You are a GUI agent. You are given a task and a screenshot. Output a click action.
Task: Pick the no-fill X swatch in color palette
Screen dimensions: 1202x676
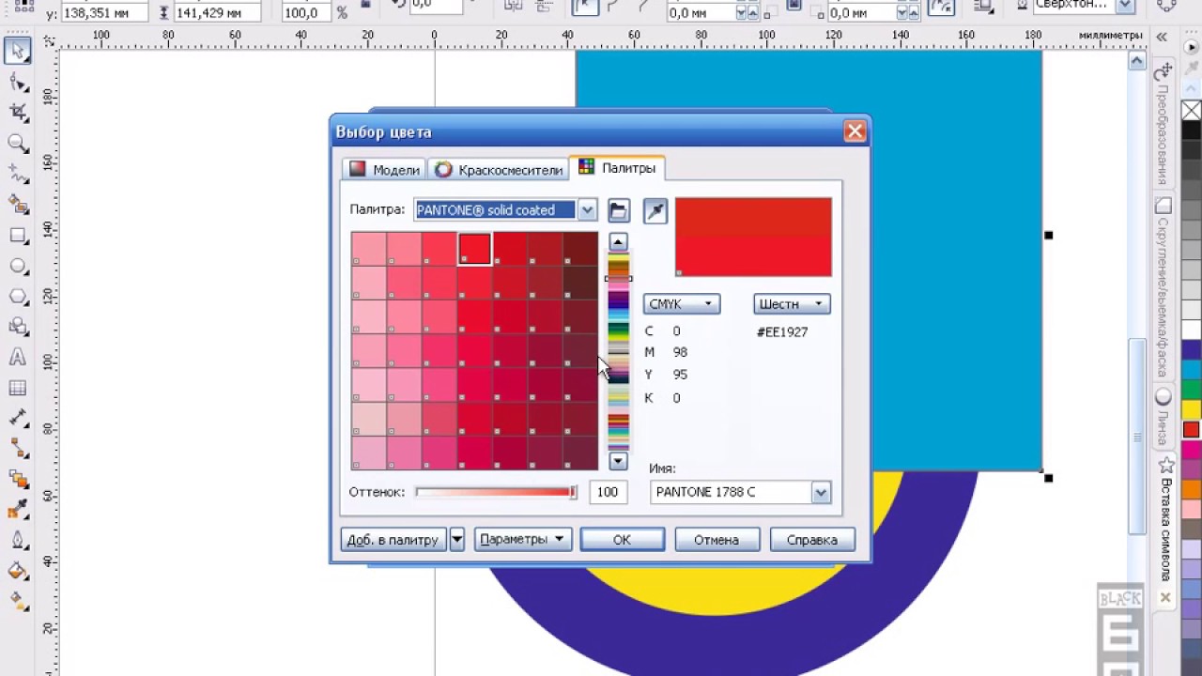1191,111
